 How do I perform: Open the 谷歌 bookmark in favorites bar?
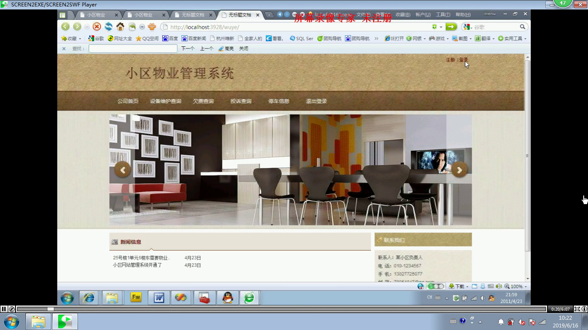tap(96, 38)
